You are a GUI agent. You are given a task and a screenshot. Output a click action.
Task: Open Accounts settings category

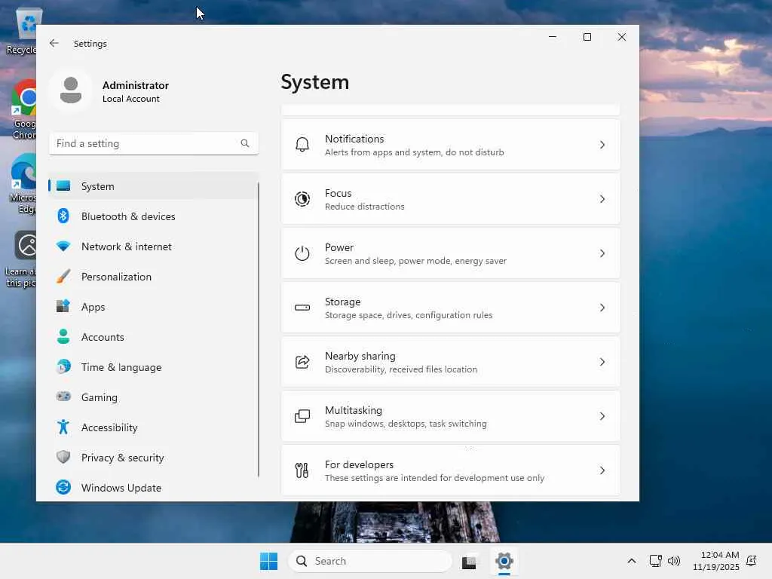pos(153,337)
